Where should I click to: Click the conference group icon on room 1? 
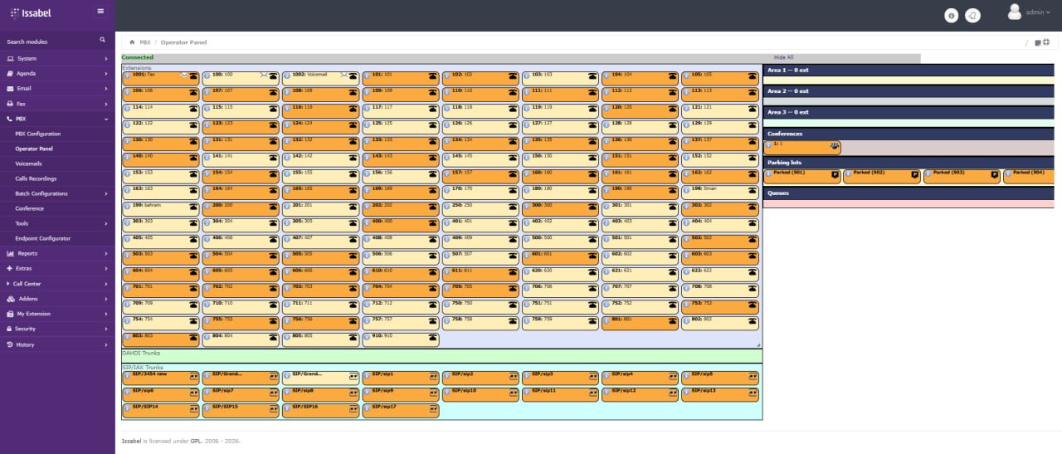coord(834,145)
